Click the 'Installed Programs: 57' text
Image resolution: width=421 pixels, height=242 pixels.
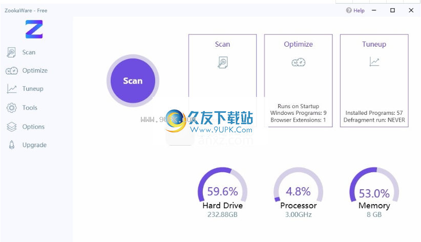pyautogui.click(x=374, y=113)
